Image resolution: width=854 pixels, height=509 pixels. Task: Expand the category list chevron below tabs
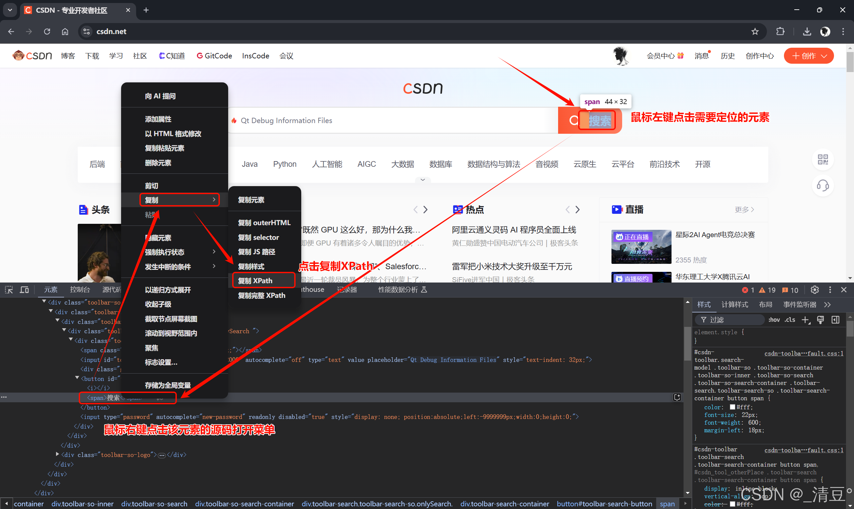pos(423,180)
